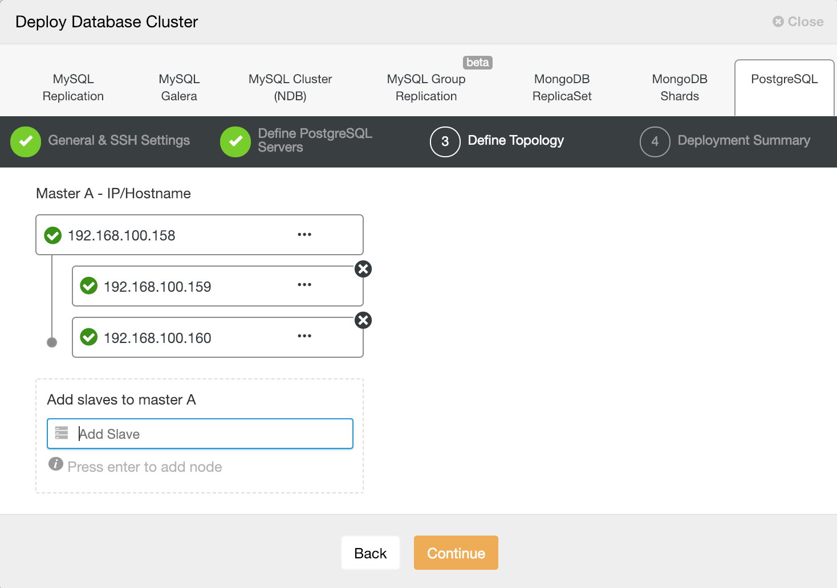Focus the Add Slave input field

[x=200, y=434]
